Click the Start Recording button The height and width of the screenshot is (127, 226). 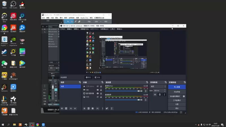177,92
